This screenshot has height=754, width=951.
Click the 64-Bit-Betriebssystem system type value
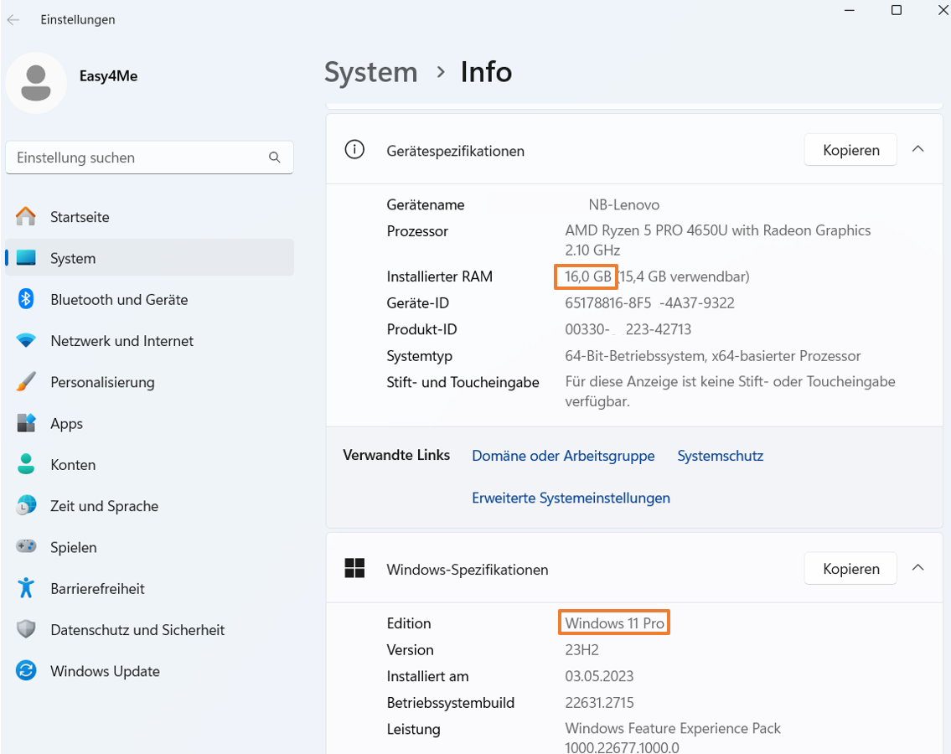[x=713, y=356]
